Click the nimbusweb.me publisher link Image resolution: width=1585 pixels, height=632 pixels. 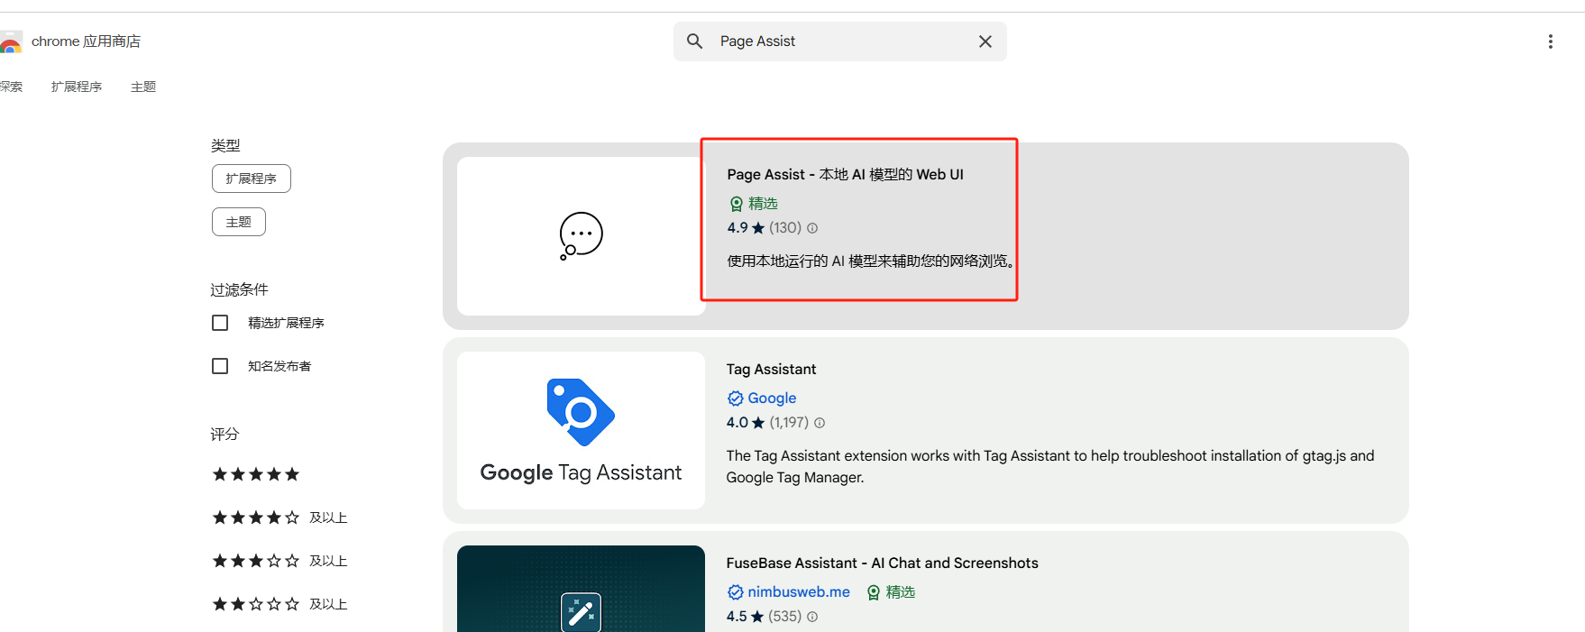tap(799, 591)
